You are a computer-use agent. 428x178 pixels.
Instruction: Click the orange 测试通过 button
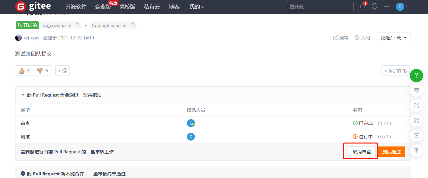(391, 152)
